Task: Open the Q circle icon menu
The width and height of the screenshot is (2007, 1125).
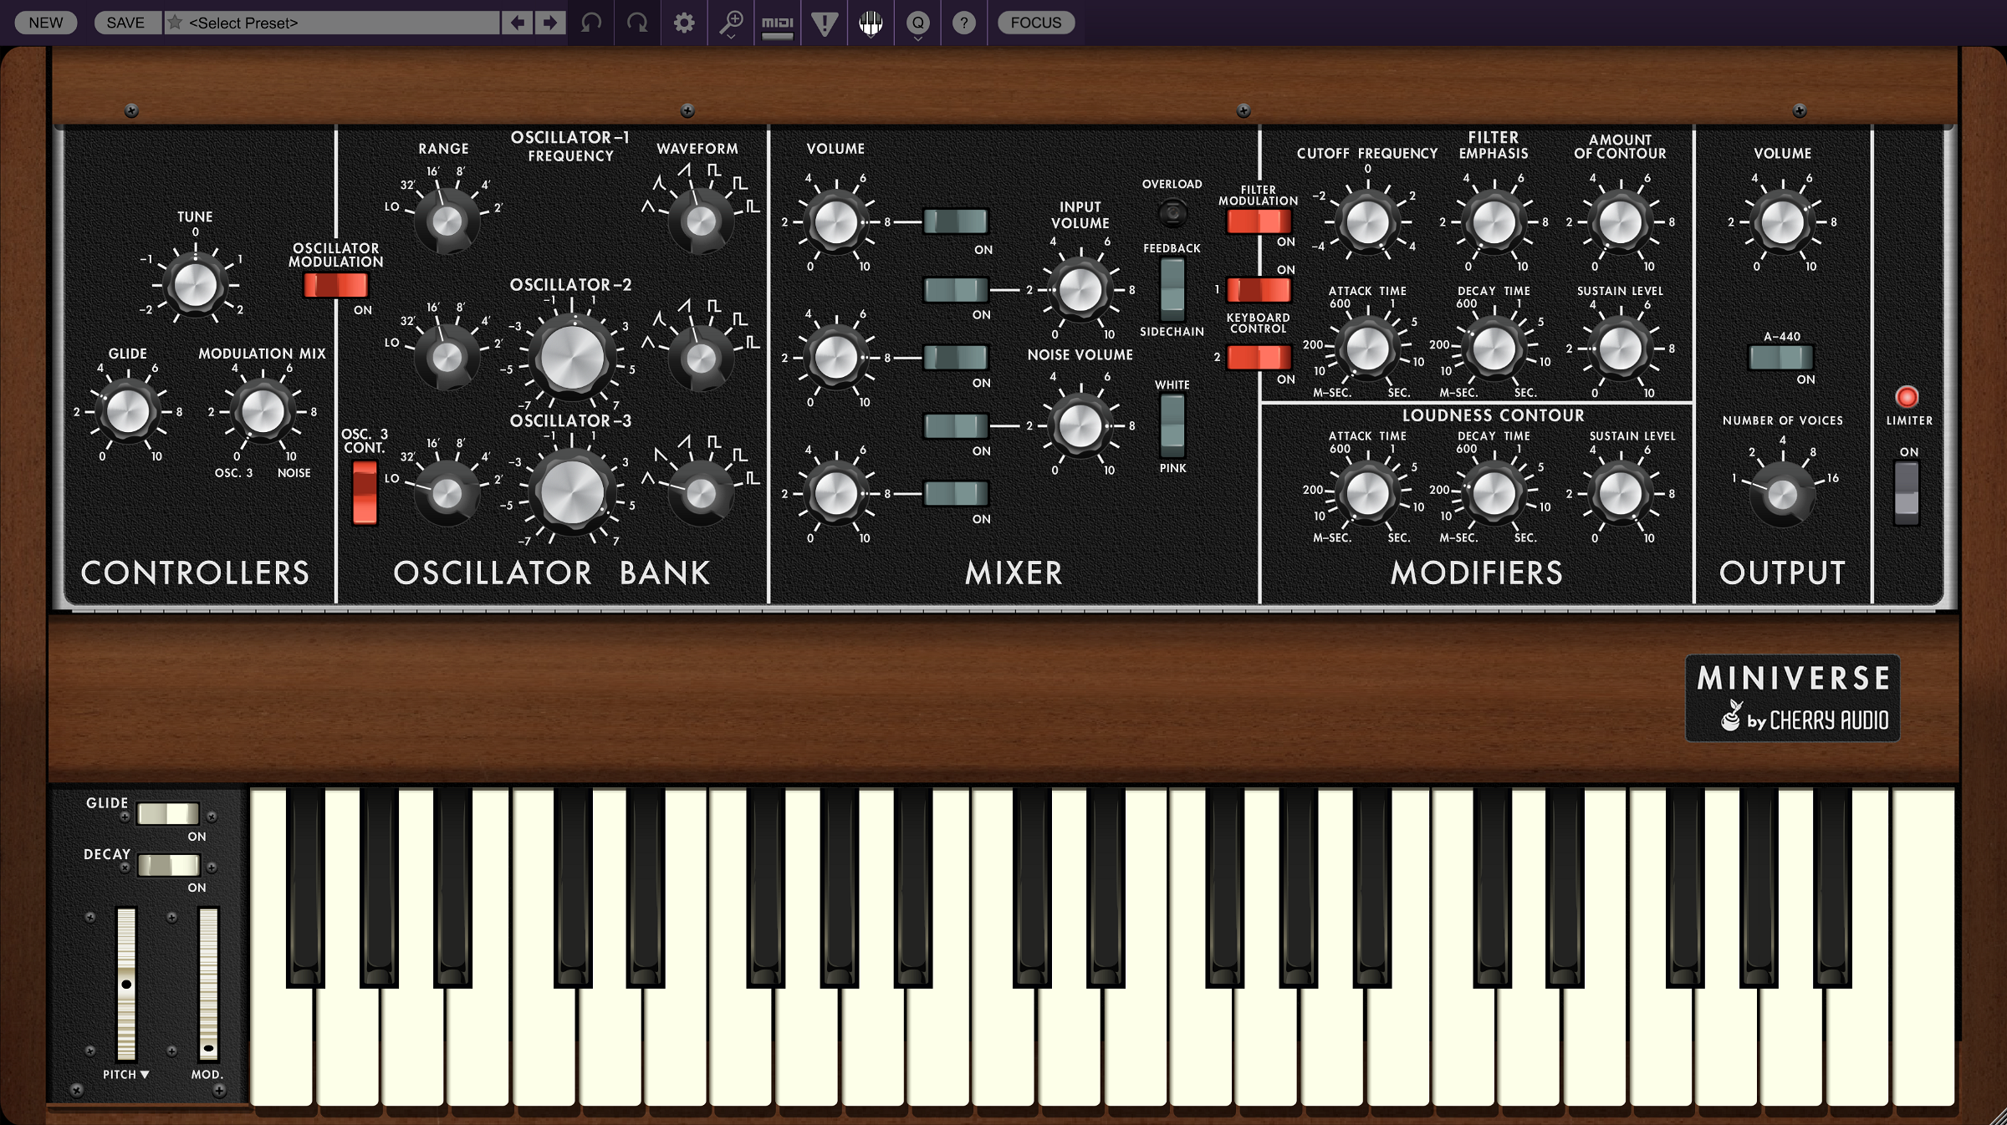Action: 918,23
